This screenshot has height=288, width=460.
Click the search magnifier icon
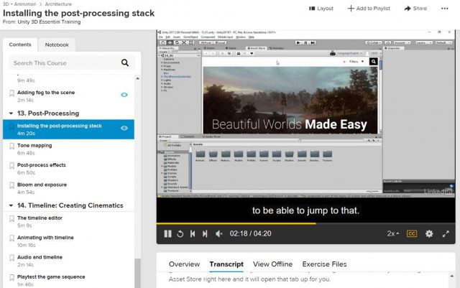(x=125, y=62)
